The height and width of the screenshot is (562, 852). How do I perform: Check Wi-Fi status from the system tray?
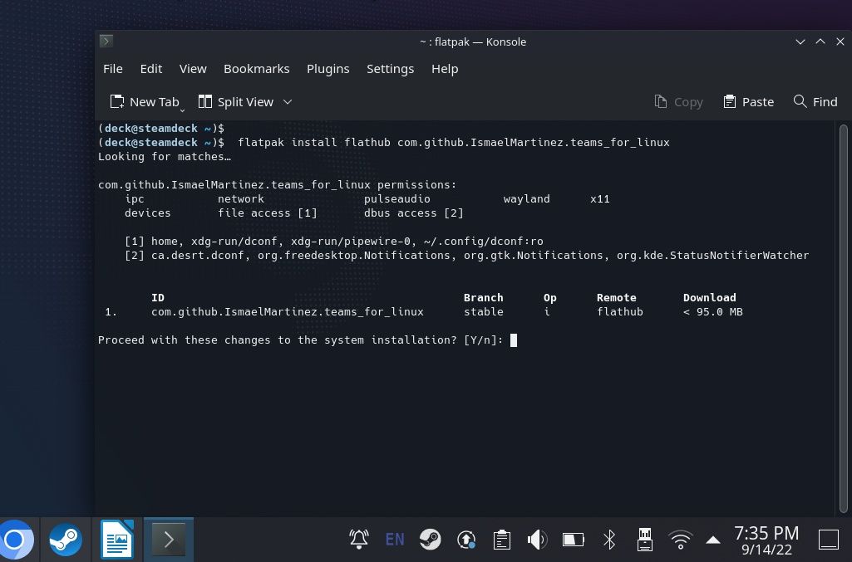[680, 540]
